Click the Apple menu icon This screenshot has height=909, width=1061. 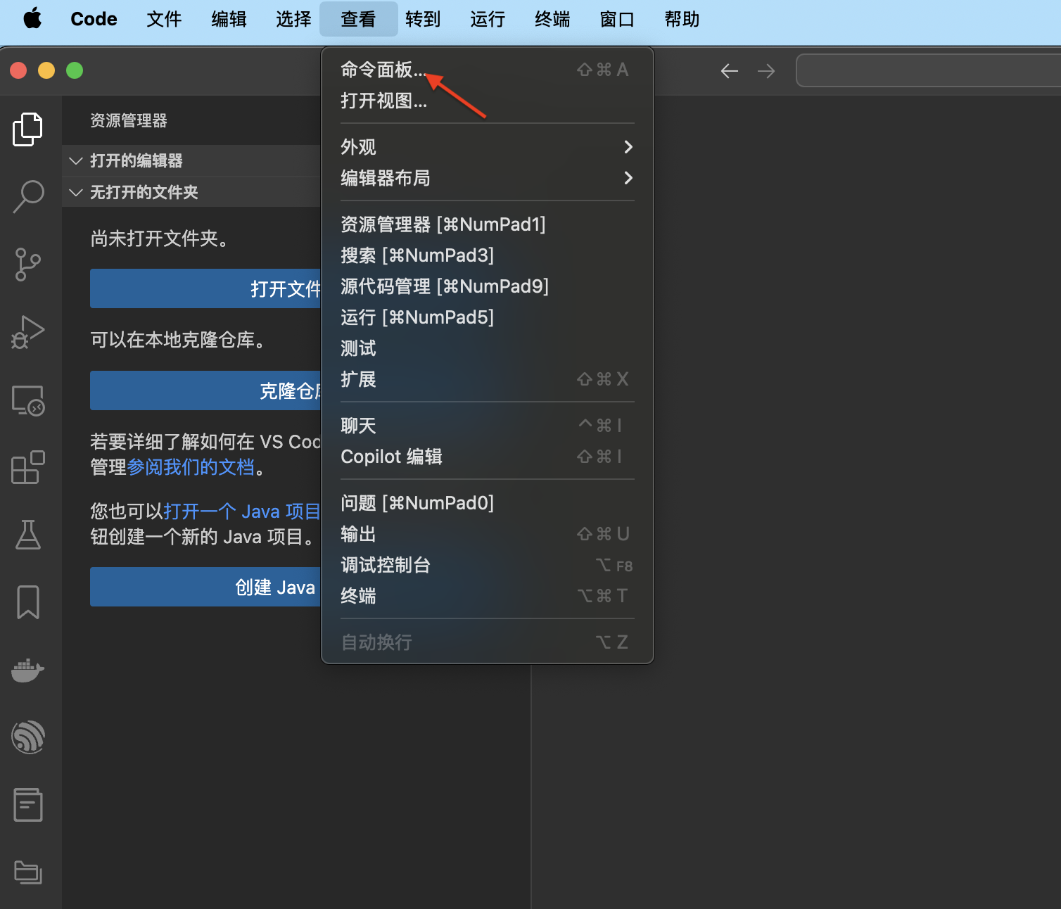32,18
